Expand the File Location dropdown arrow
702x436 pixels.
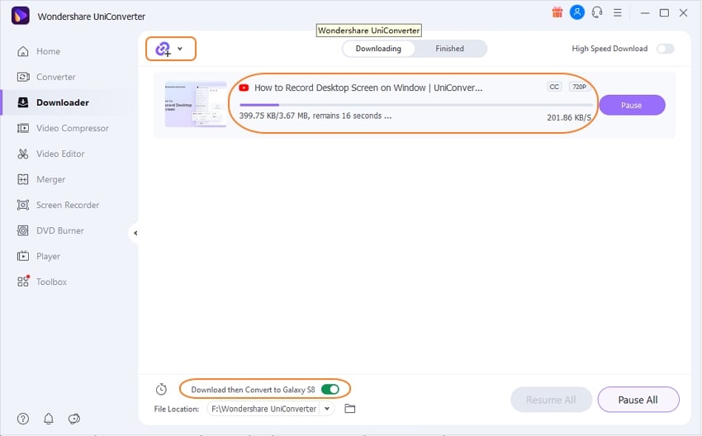pos(327,409)
